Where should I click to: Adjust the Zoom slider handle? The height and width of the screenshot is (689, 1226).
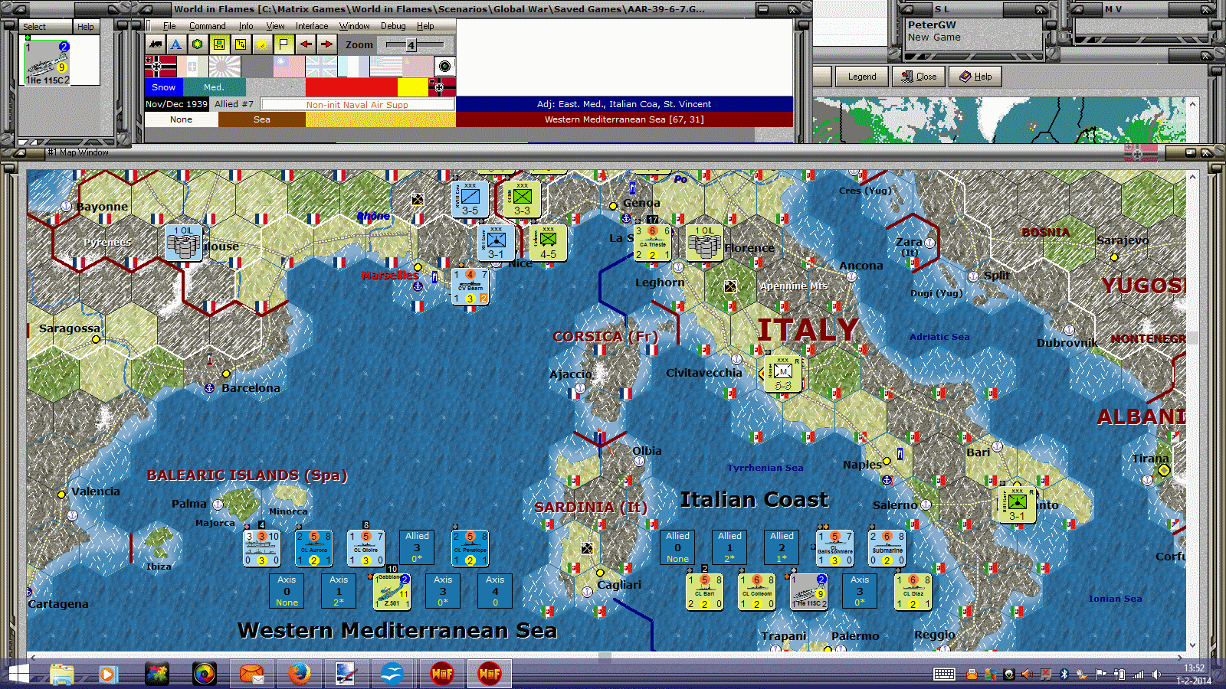[411, 45]
